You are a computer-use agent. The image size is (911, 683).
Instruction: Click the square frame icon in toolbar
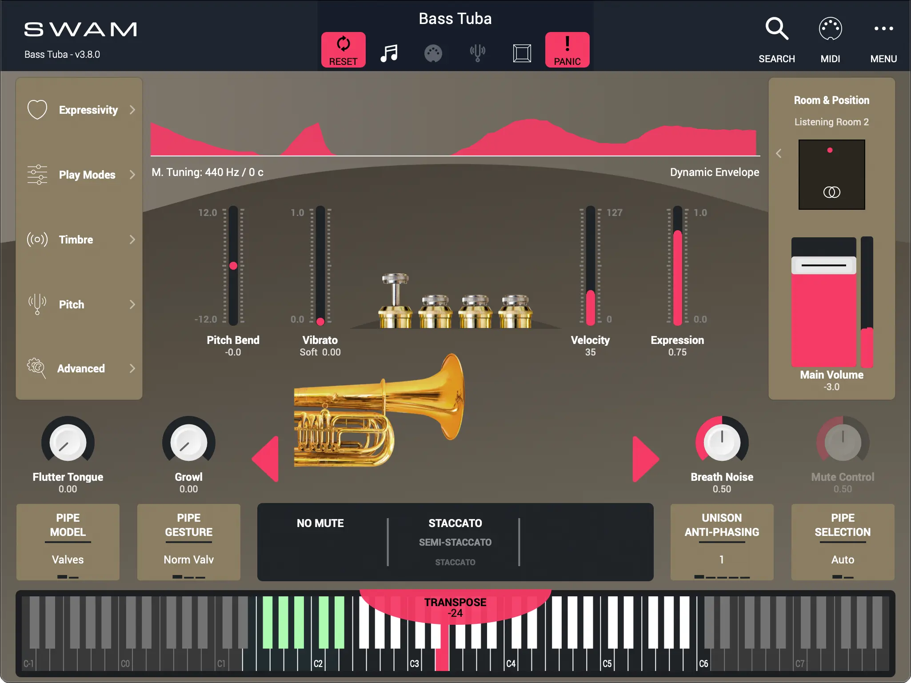(522, 53)
